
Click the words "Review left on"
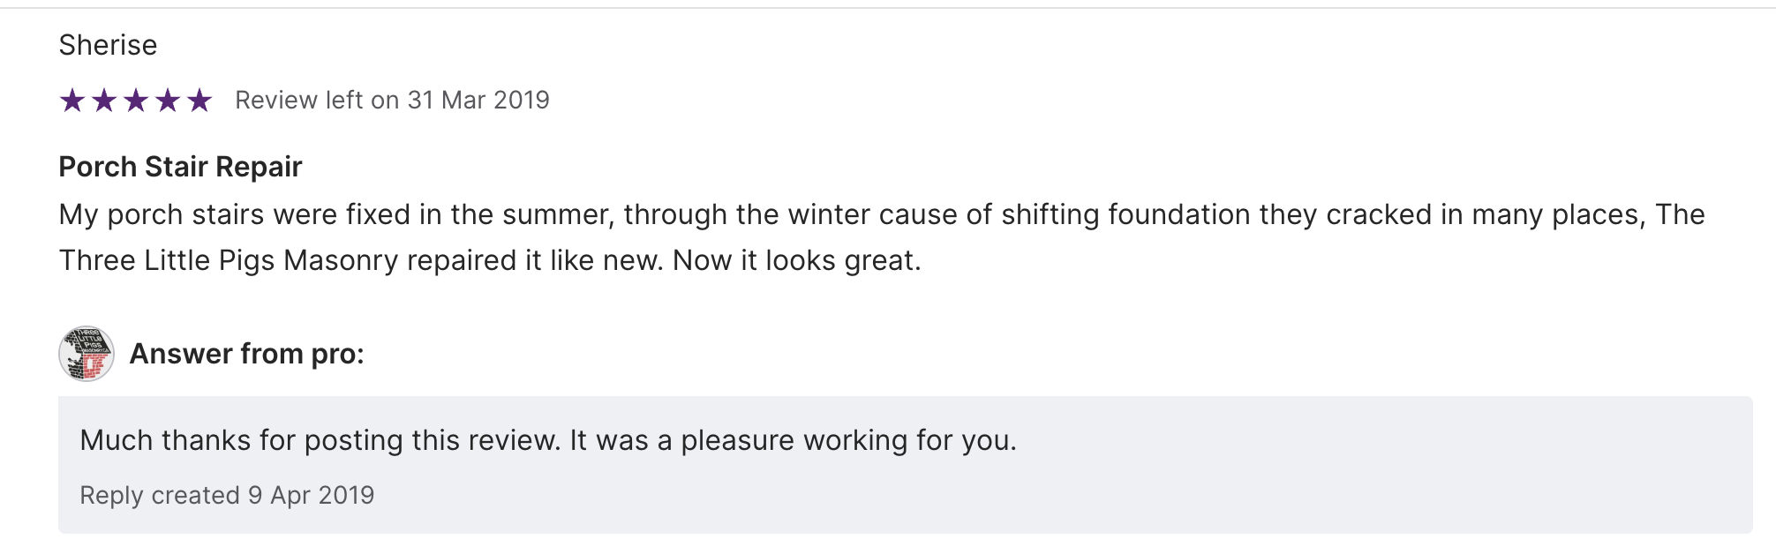317,101
